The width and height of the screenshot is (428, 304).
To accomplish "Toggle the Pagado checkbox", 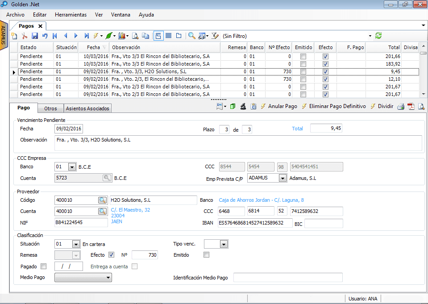I will tap(43, 267).
